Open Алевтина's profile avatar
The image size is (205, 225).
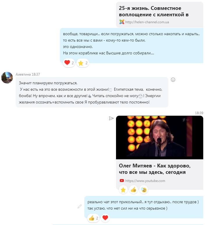click(7, 78)
